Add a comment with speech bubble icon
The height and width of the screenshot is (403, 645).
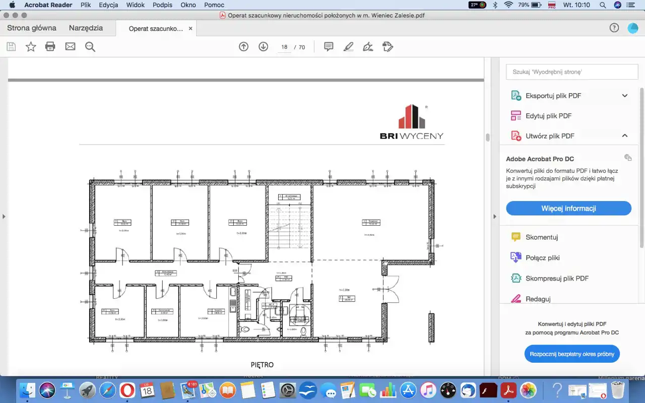tap(329, 47)
